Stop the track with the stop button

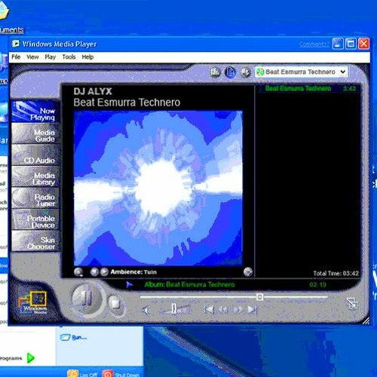pos(116,304)
